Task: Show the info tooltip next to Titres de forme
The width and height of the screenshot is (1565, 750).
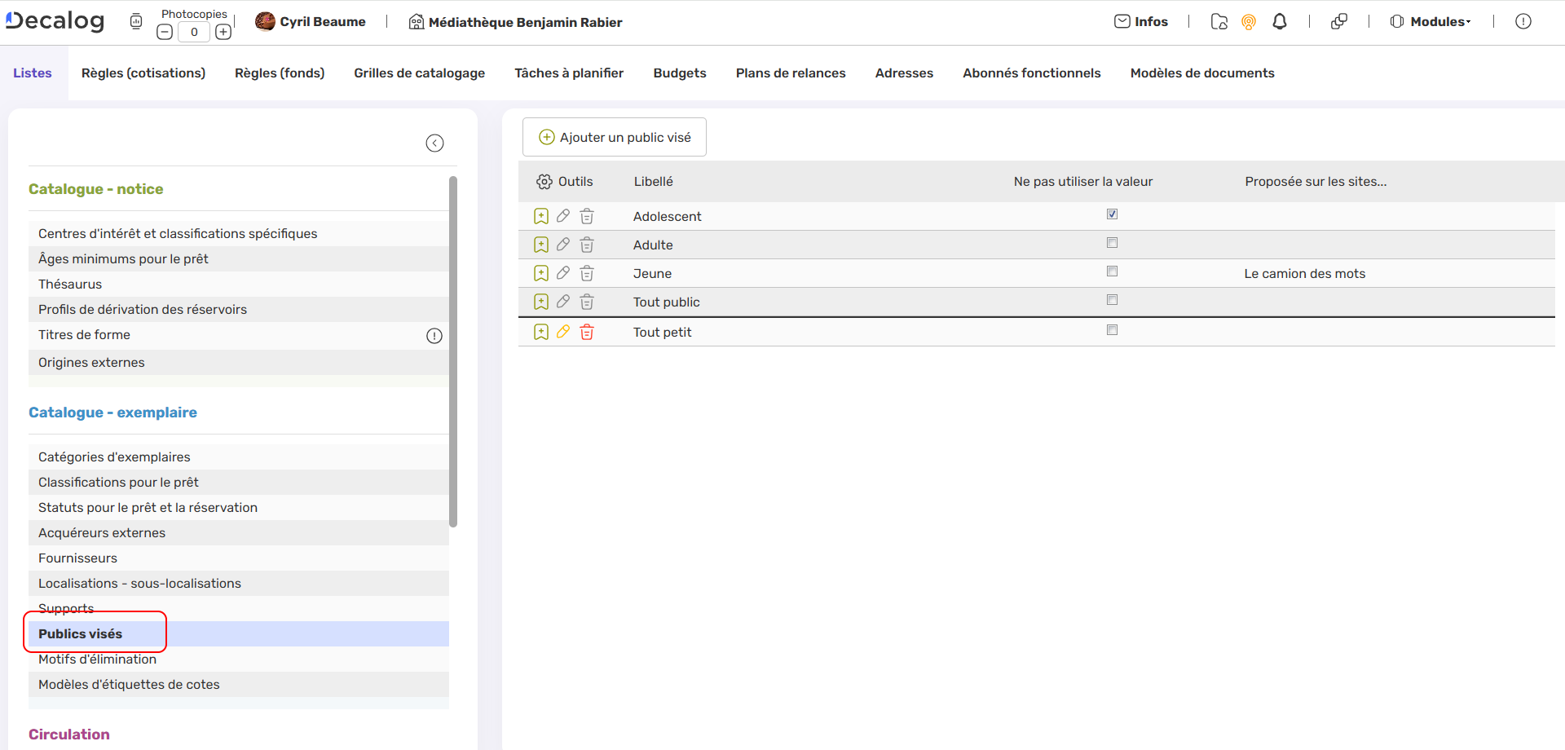Action: click(x=434, y=335)
